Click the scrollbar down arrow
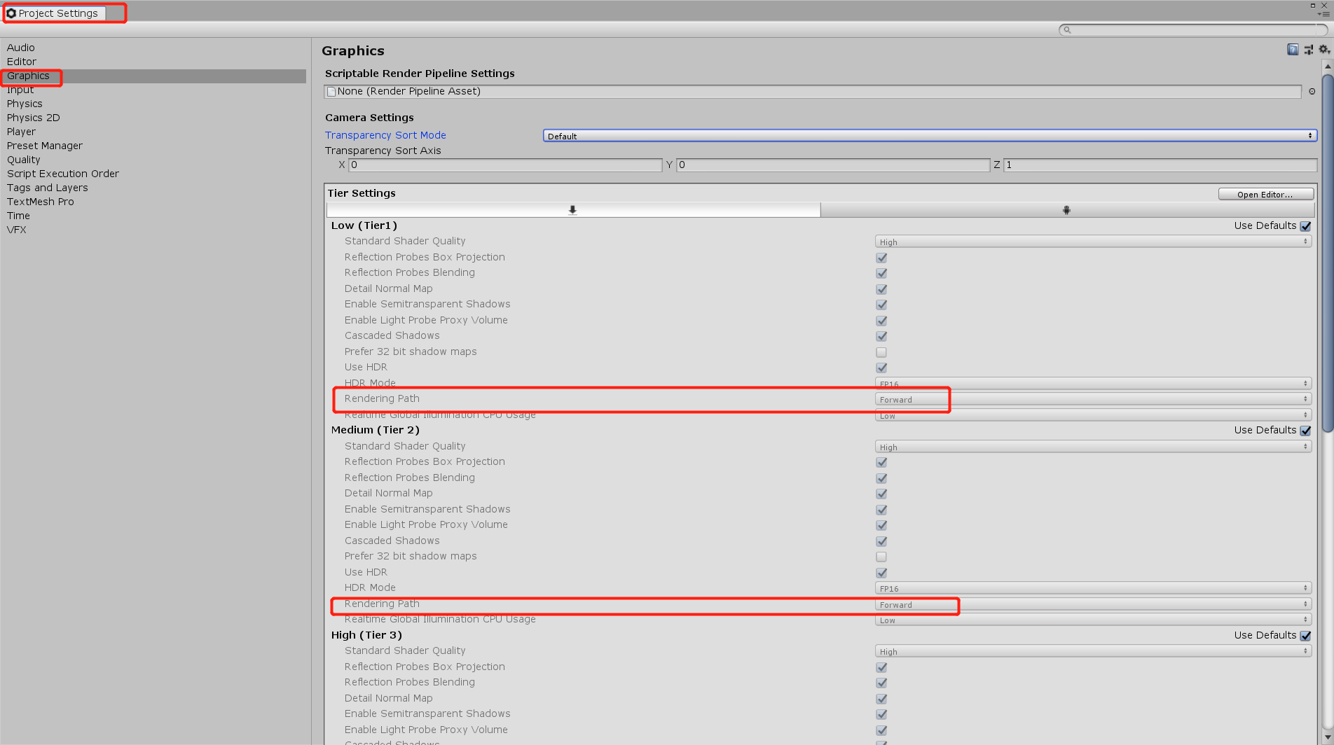1334x745 pixels. click(1327, 738)
